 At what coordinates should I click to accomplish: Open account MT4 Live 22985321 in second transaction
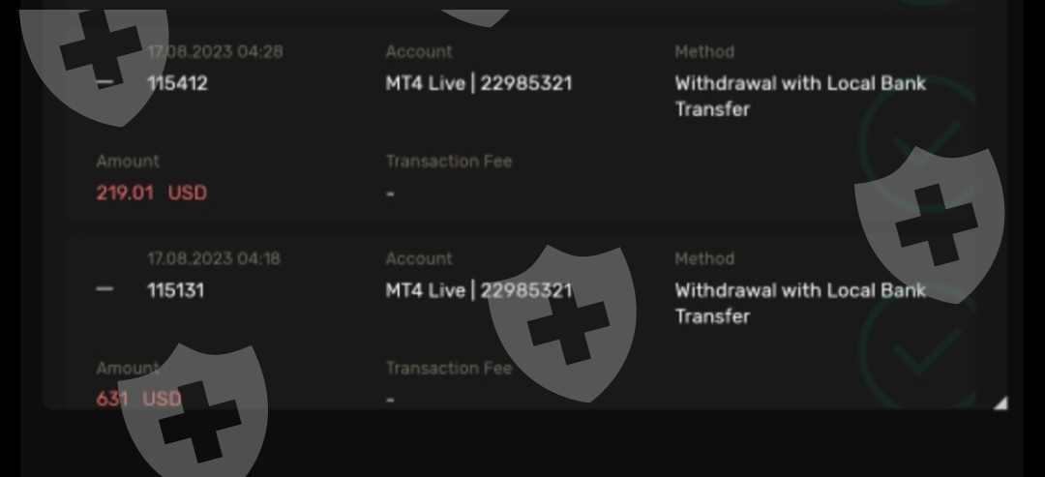coord(479,290)
